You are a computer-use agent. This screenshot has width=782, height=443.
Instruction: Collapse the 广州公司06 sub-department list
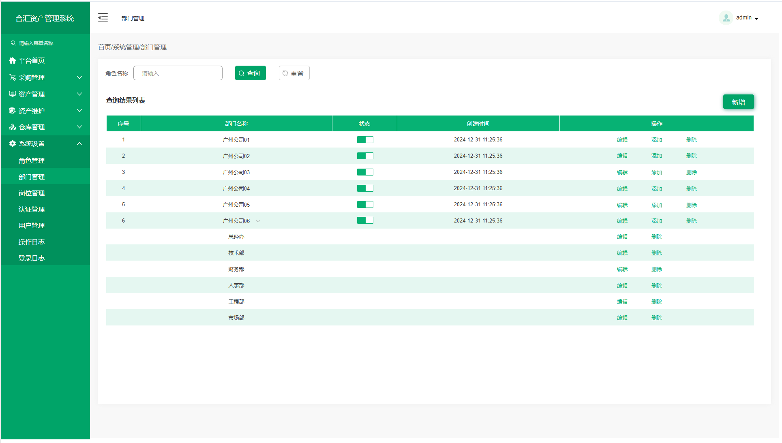click(258, 221)
